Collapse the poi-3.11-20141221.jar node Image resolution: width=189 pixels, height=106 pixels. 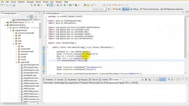pos(8,28)
